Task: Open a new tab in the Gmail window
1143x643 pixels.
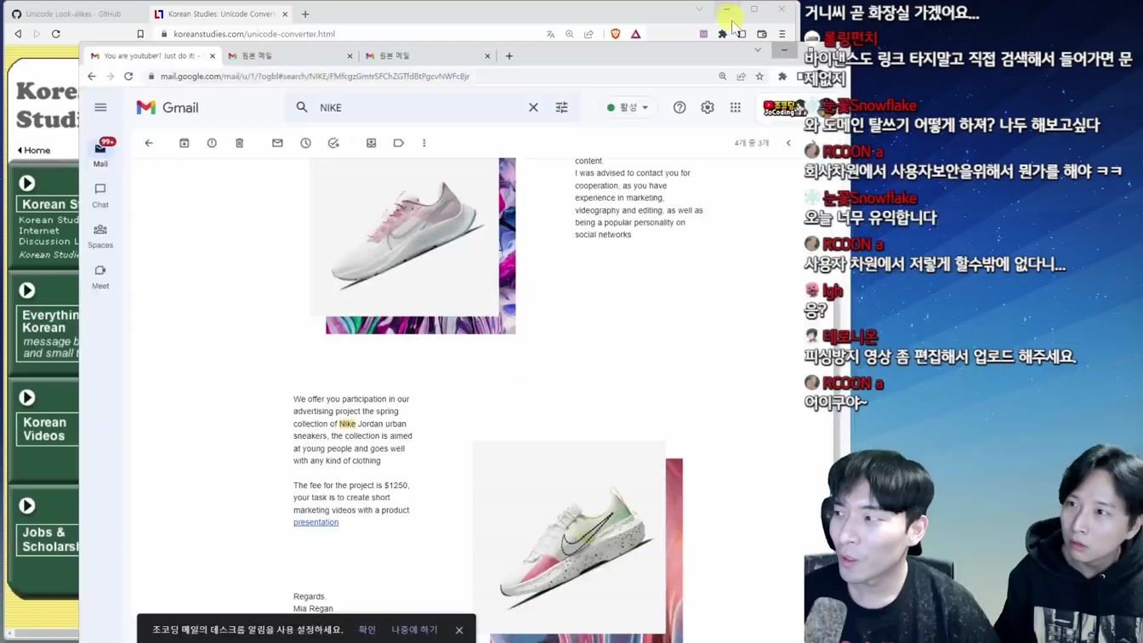Action: (509, 56)
